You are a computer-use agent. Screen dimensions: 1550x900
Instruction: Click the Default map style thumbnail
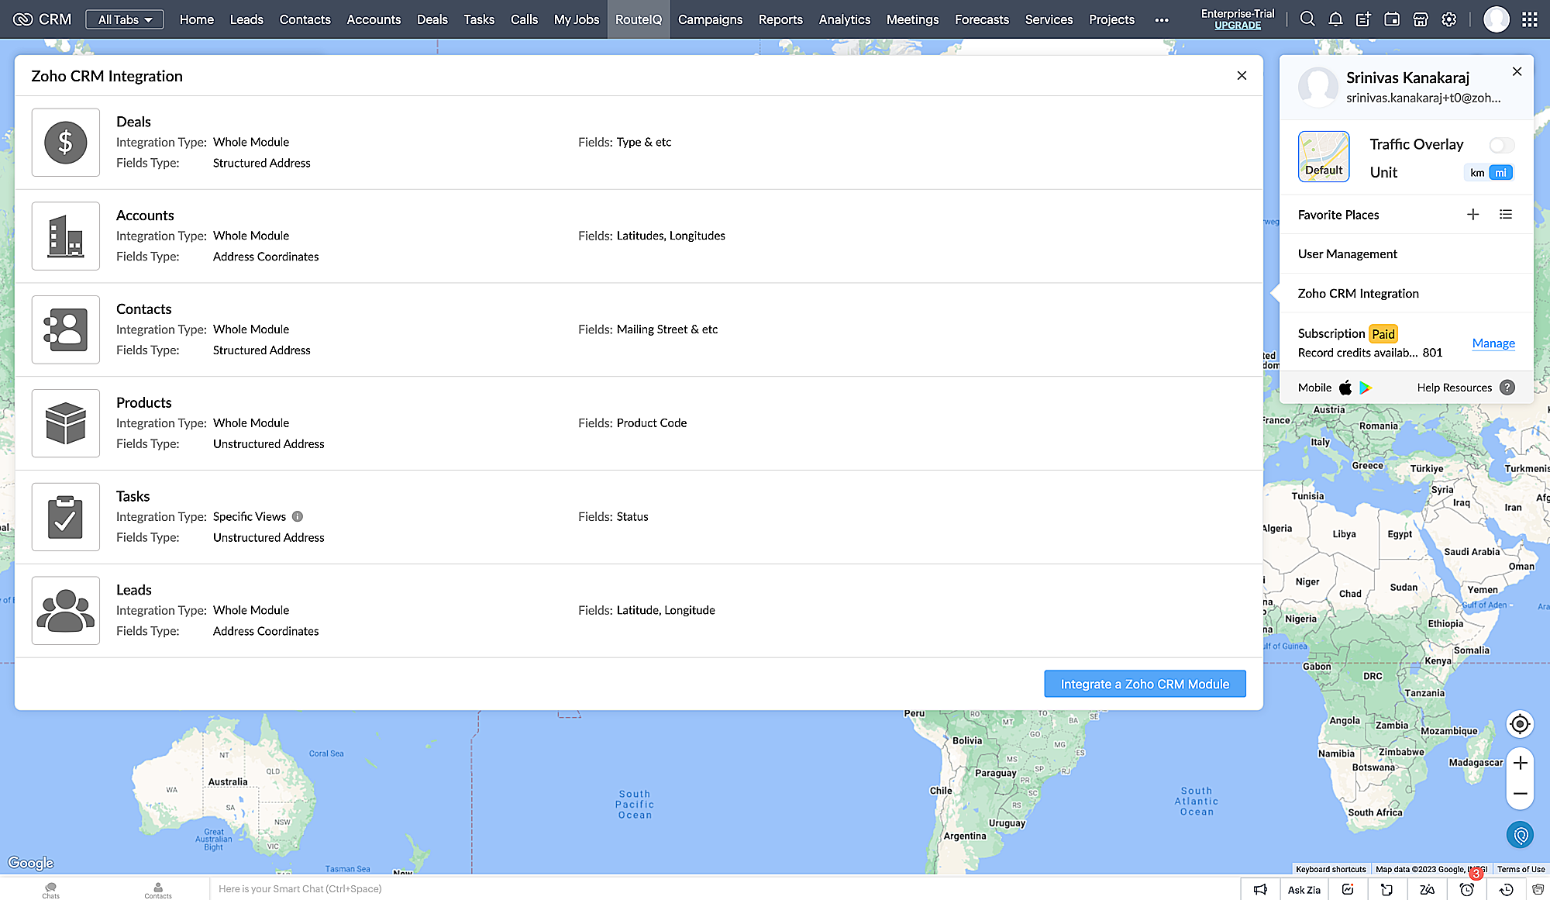pyautogui.click(x=1324, y=157)
